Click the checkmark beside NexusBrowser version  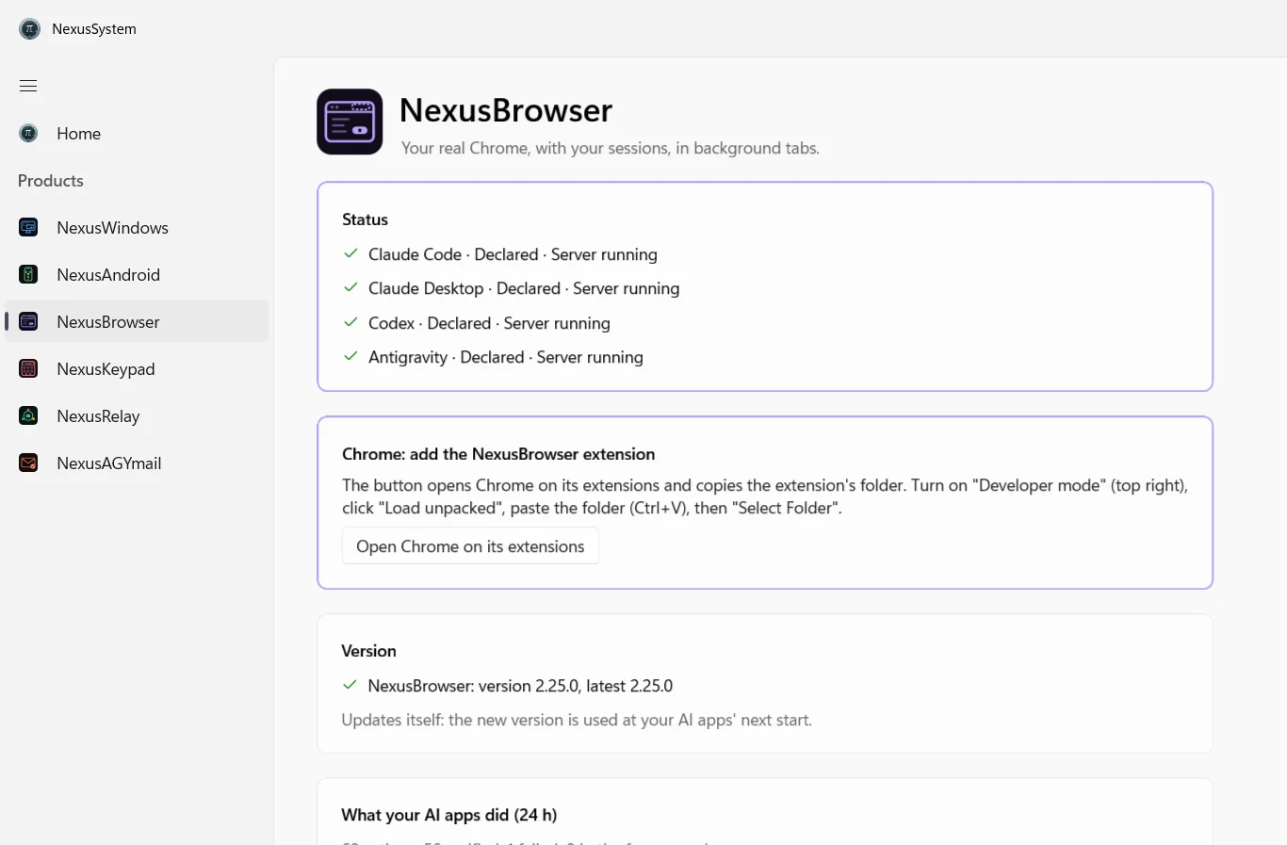coord(350,685)
